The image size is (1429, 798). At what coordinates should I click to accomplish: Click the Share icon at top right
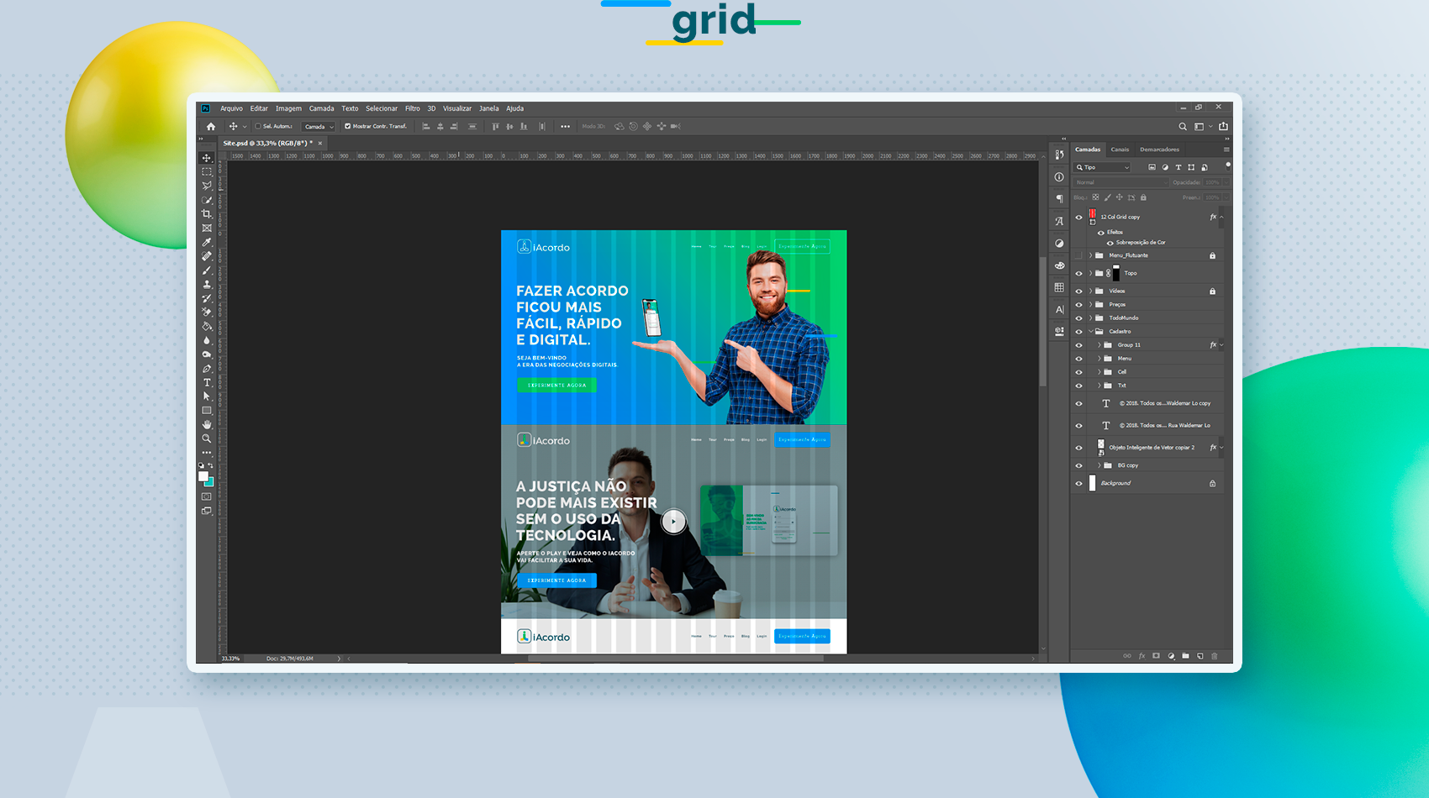click(x=1223, y=127)
